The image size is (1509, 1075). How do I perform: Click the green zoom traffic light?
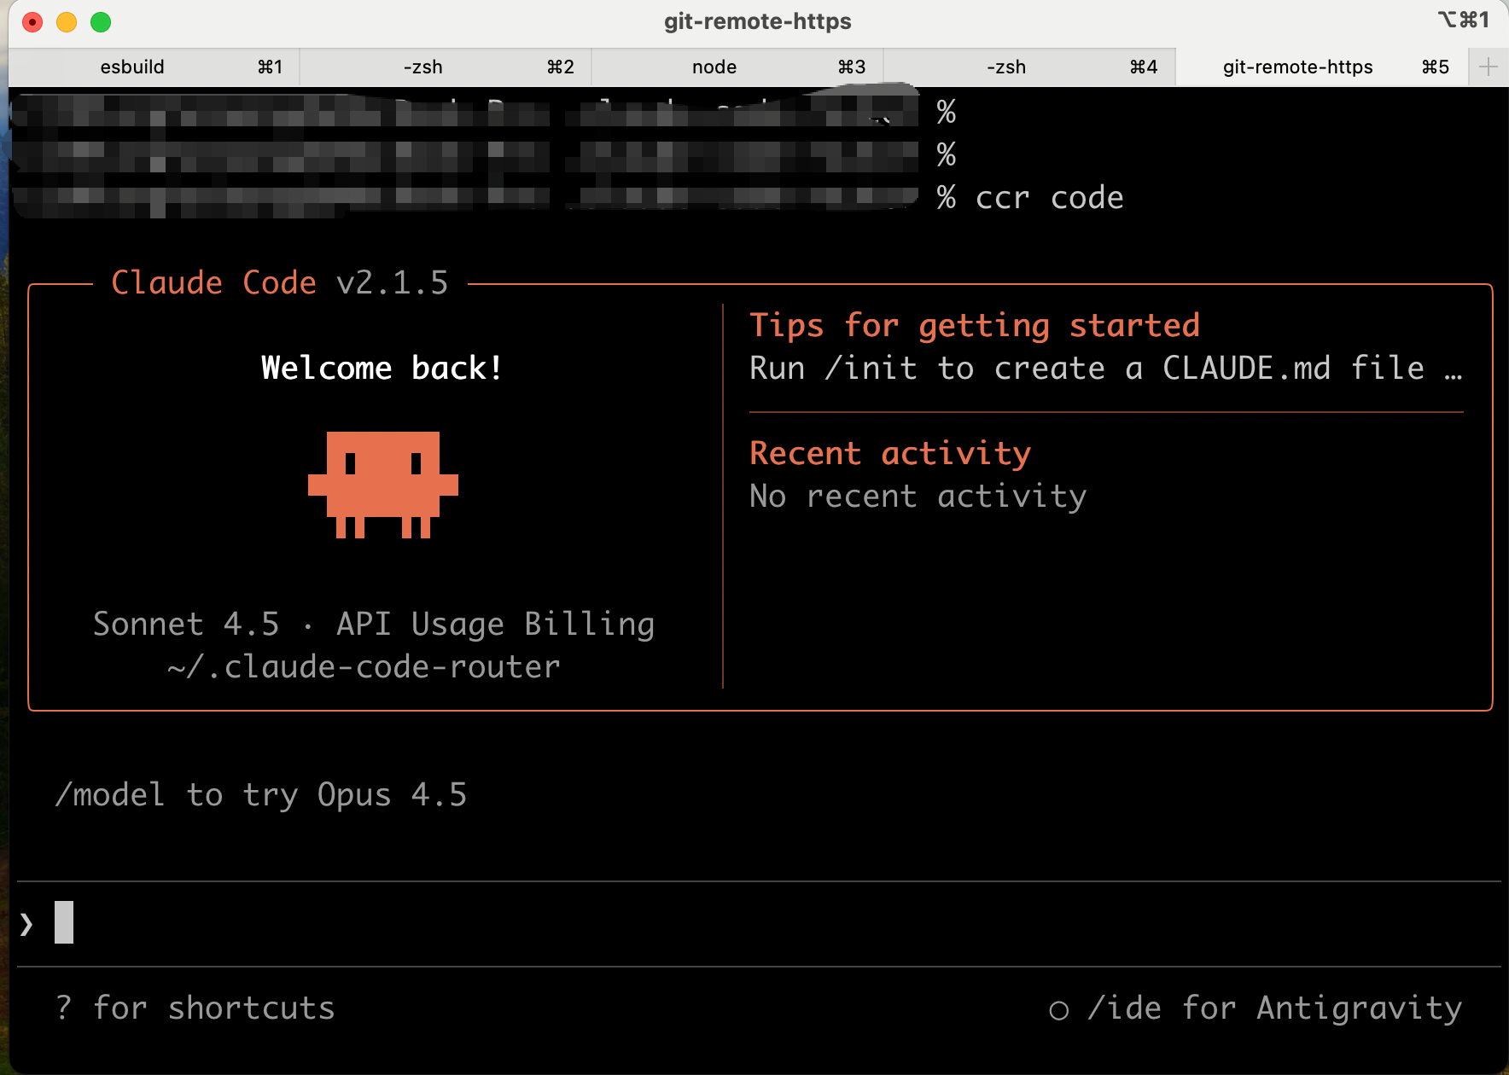(x=101, y=22)
